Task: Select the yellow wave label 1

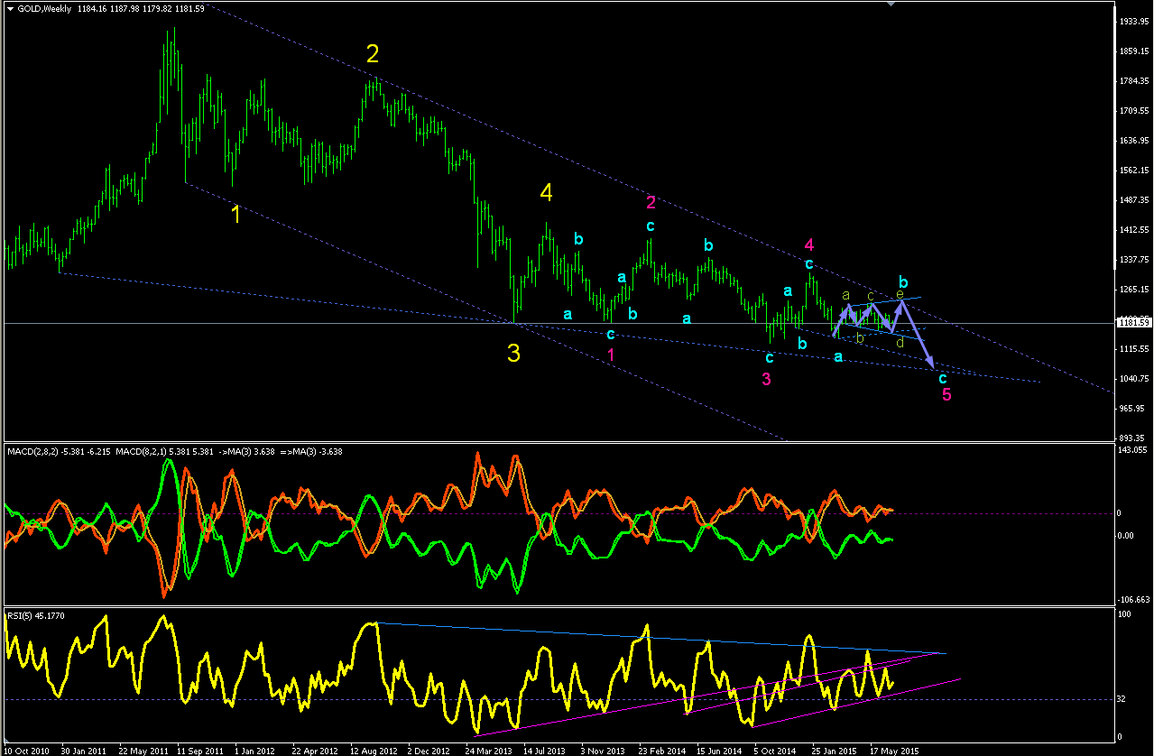Action: pyautogui.click(x=235, y=215)
